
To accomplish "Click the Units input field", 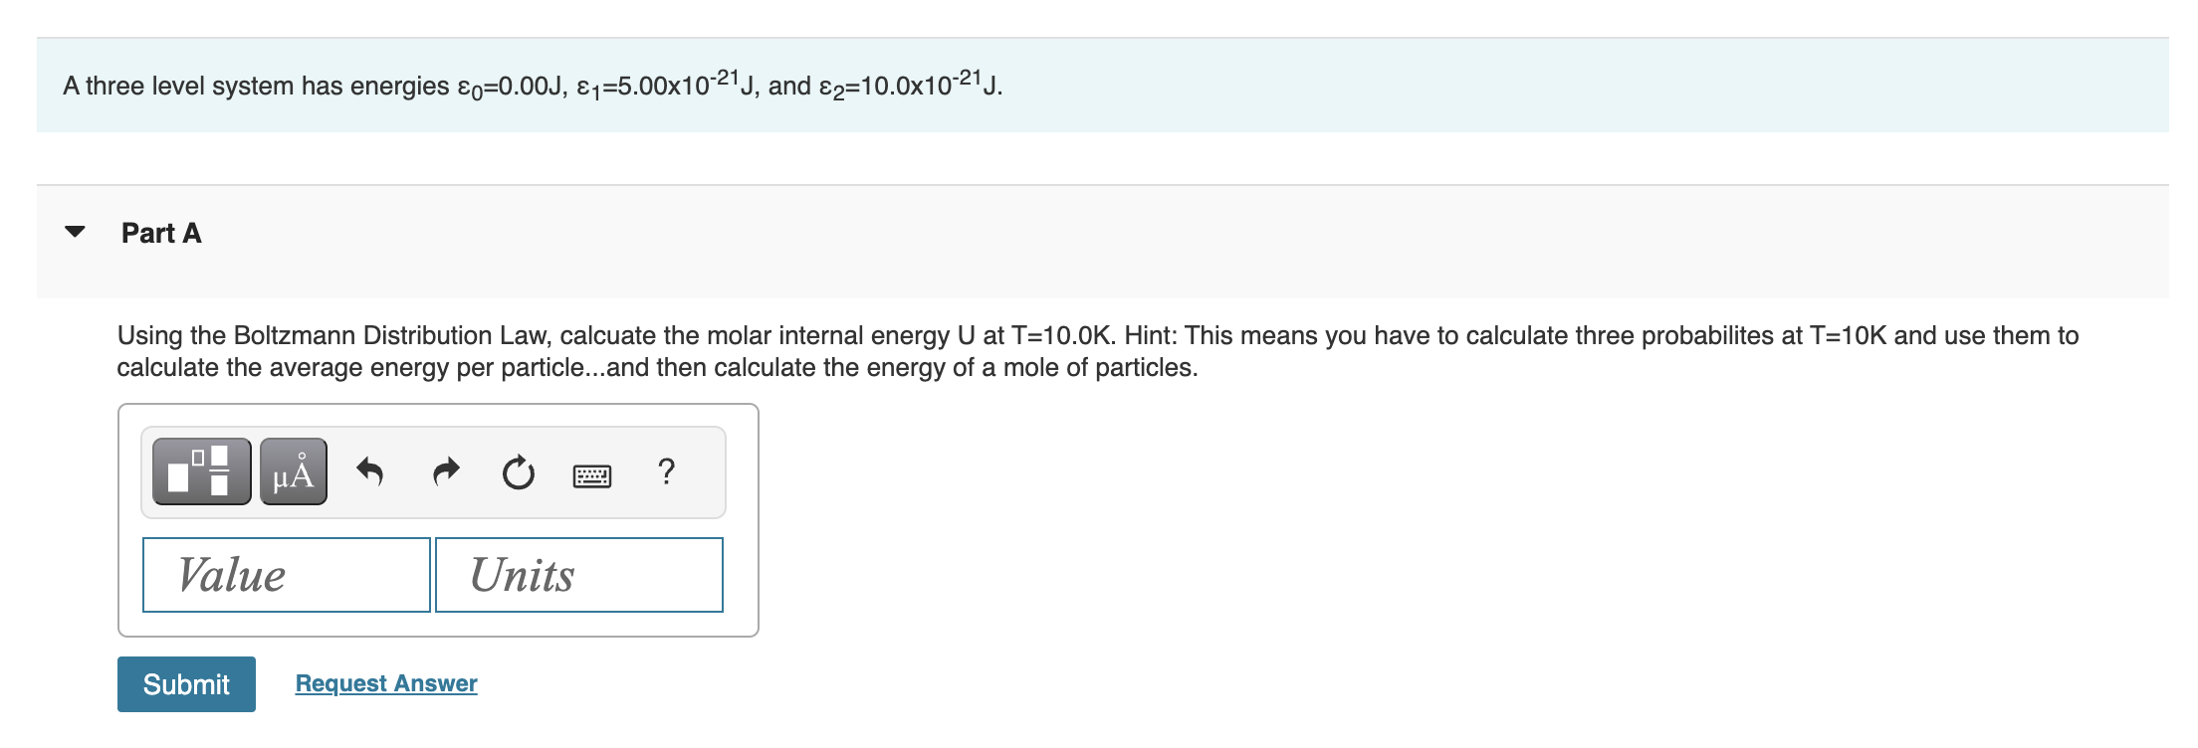I will tap(577, 574).
